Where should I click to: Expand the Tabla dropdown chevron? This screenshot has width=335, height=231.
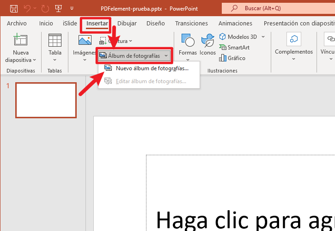[x=55, y=60]
